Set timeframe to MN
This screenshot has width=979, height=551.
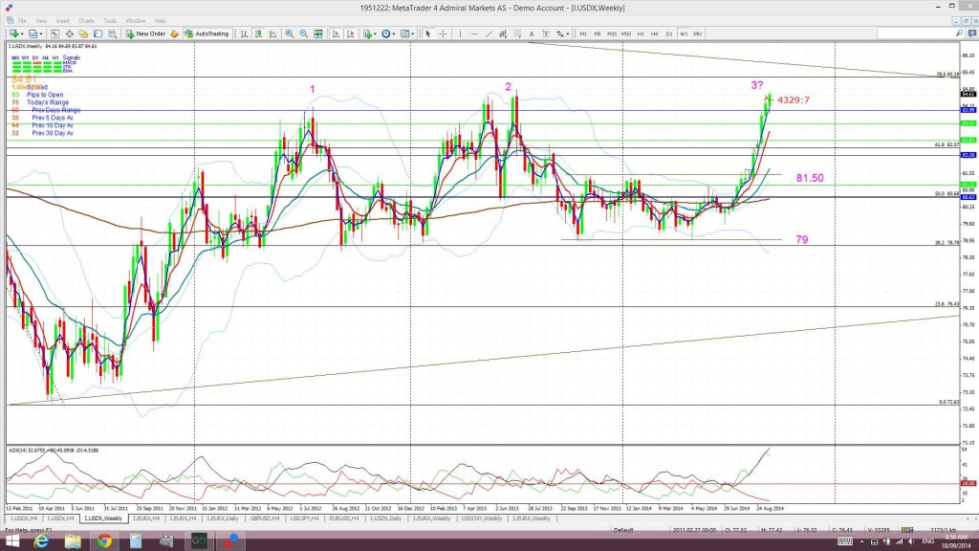coord(697,33)
